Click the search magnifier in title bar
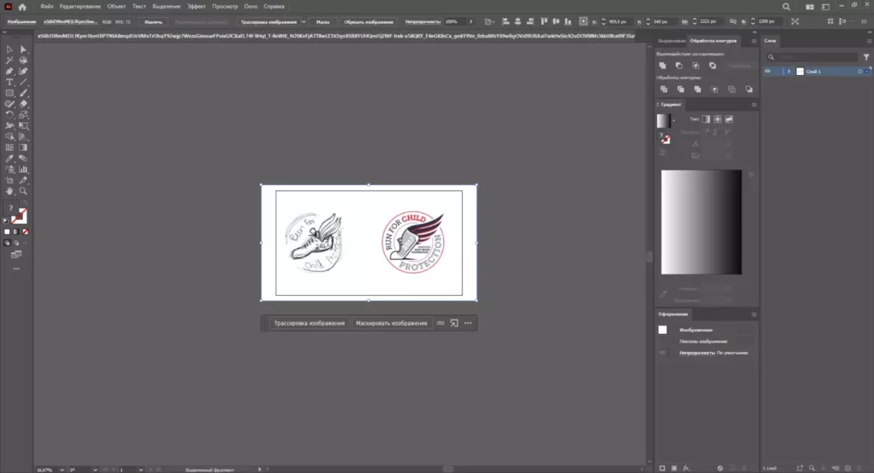This screenshot has height=473, width=874. click(786, 7)
